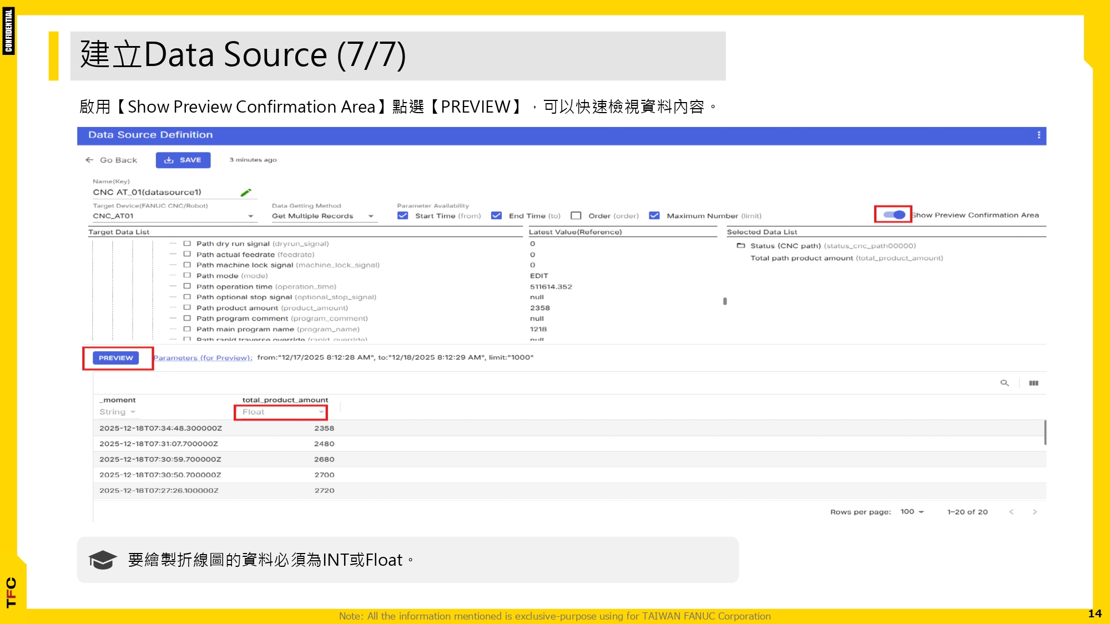Click the Go Back arrow icon

click(90, 160)
